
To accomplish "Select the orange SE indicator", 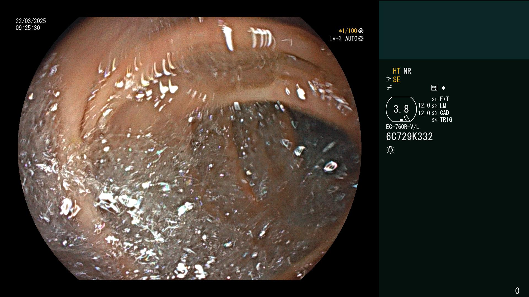I will click(x=396, y=79).
